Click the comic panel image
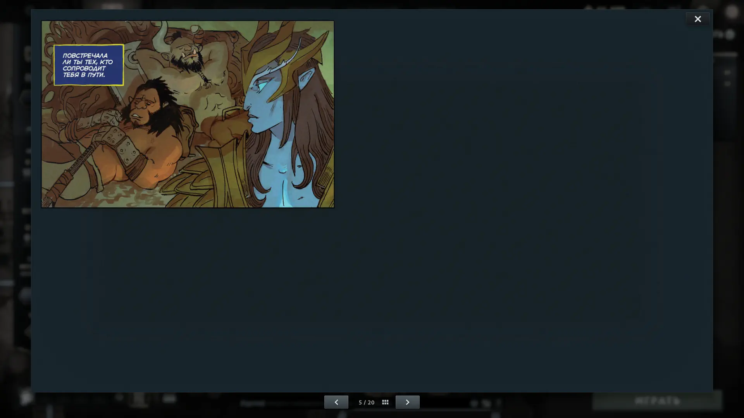This screenshot has height=418, width=744. 188,114
